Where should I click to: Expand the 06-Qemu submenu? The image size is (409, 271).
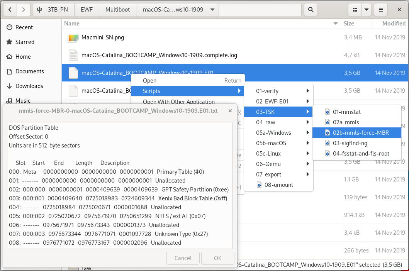click(278, 164)
